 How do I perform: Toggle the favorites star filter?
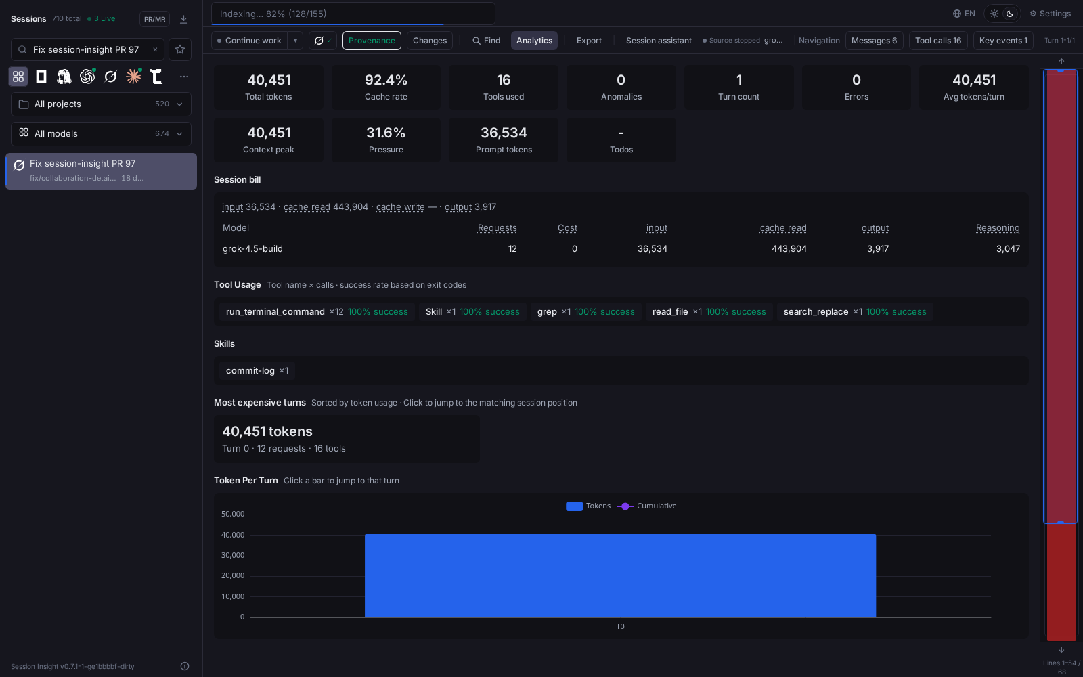pyautogui.click(x=180, y=49)
